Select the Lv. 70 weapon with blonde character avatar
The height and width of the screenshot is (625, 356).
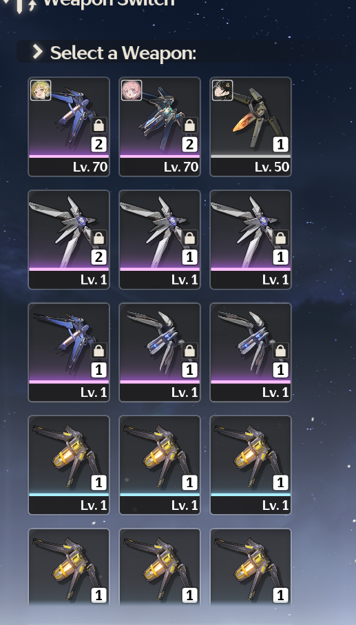point(69,127)
